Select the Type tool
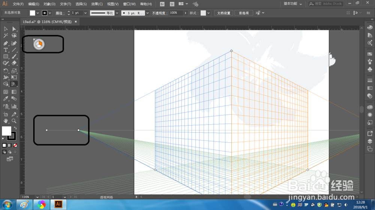 click(6, 50)
